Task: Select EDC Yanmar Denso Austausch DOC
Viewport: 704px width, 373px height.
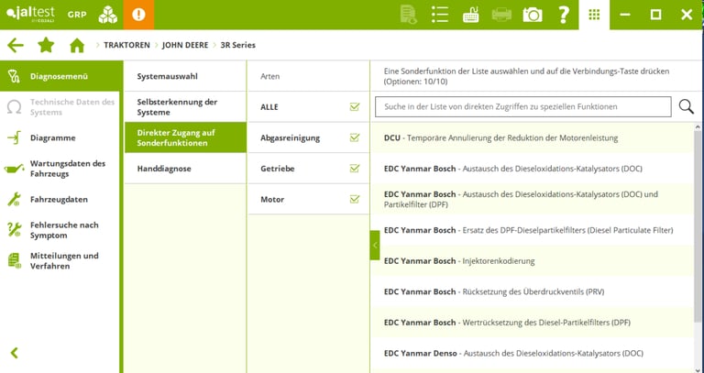Action: coord(532,353)
